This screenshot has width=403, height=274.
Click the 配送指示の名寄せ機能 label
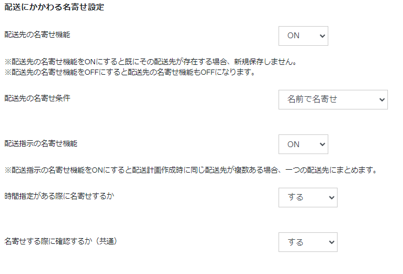click(x=41, y=143)
